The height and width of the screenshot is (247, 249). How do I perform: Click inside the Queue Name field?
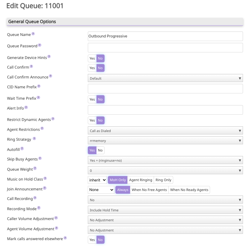(165, 36)
